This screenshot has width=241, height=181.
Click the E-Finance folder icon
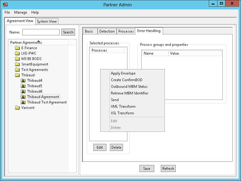pos(17,48)
